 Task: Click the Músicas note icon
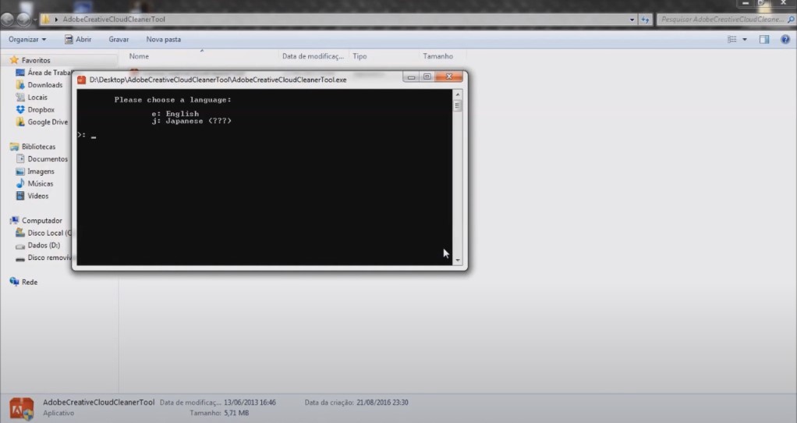coord(20,183)
